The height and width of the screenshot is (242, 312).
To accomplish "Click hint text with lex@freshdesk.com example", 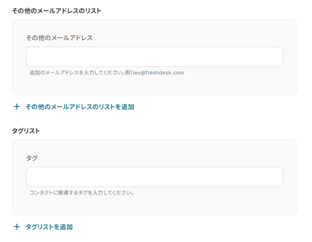I will [107, 73].
